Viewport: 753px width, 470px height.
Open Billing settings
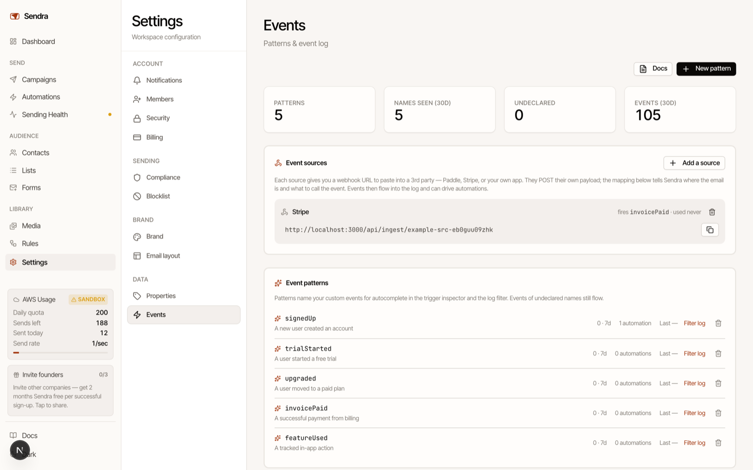tap(184, 137)
